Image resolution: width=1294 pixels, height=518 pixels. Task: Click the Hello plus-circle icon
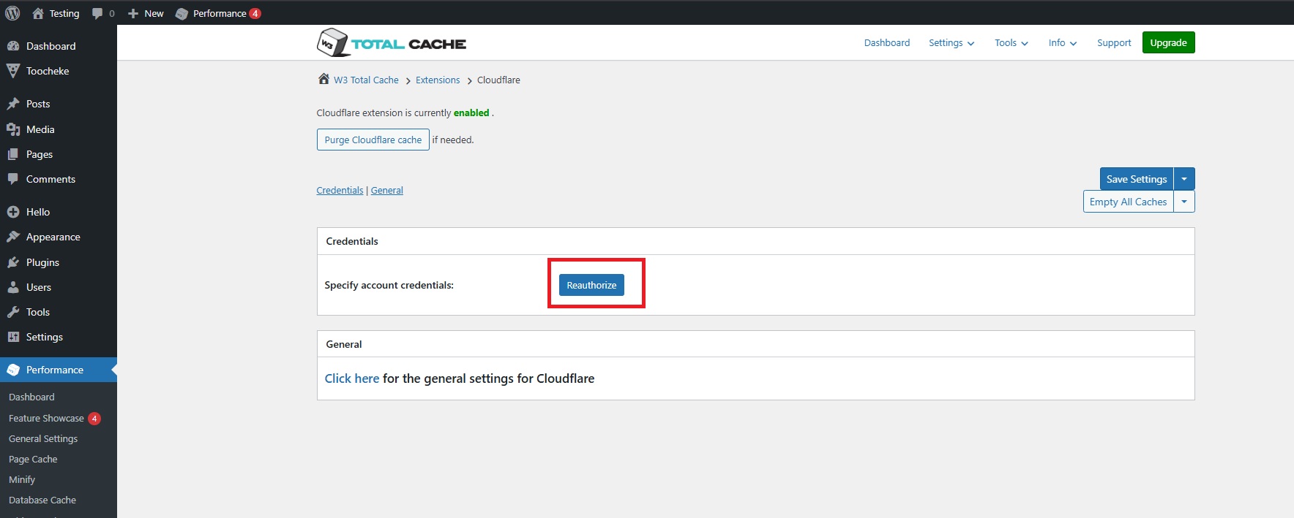click(x=13, y=212)
